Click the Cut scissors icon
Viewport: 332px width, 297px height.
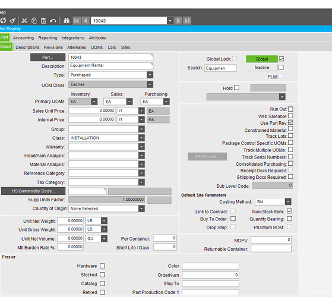24,21
